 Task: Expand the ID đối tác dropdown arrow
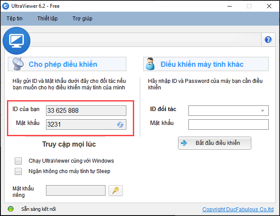[262, 111]
